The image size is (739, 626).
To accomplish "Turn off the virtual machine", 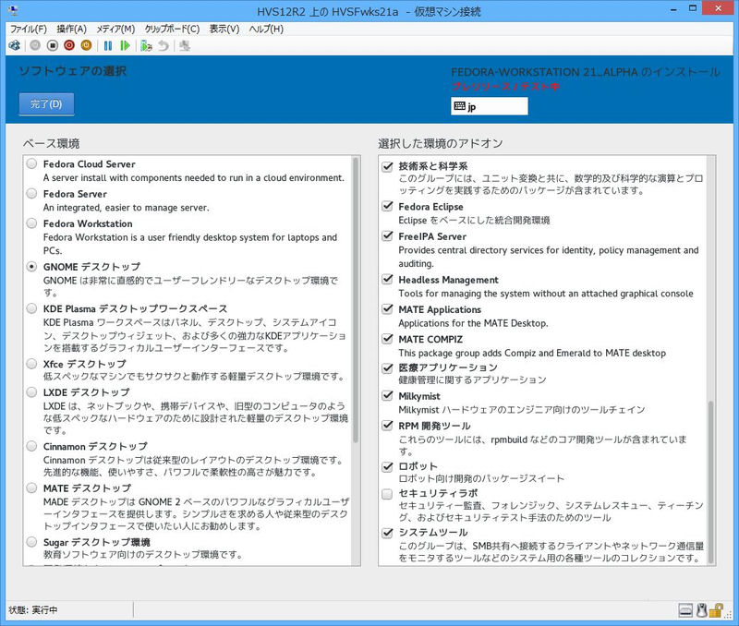I will click(53, 45).
